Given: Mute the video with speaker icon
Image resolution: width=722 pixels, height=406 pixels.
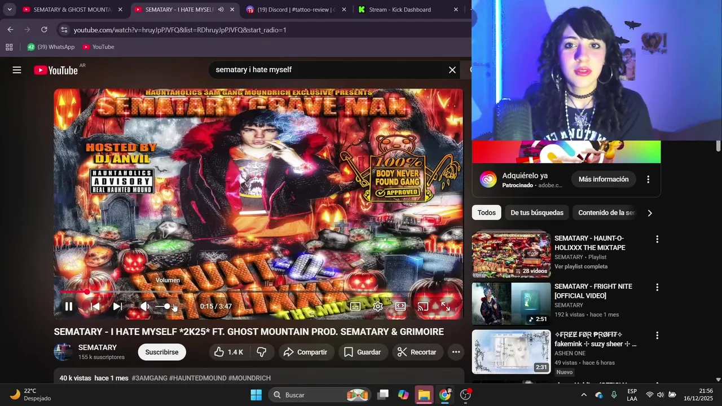Looking at the screenshot, I should [x=145, y=306].
